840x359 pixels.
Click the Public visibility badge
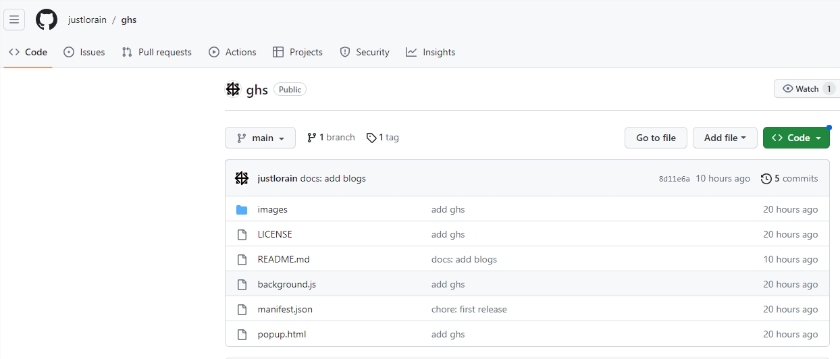pyautogui.click(x=290, y=90)
